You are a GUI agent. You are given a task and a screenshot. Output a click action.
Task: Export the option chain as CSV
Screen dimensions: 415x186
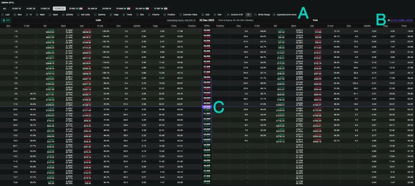pos(6,20)
